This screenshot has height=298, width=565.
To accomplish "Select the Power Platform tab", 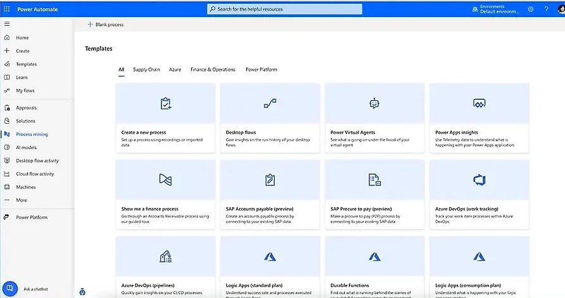I will (261, 69).
